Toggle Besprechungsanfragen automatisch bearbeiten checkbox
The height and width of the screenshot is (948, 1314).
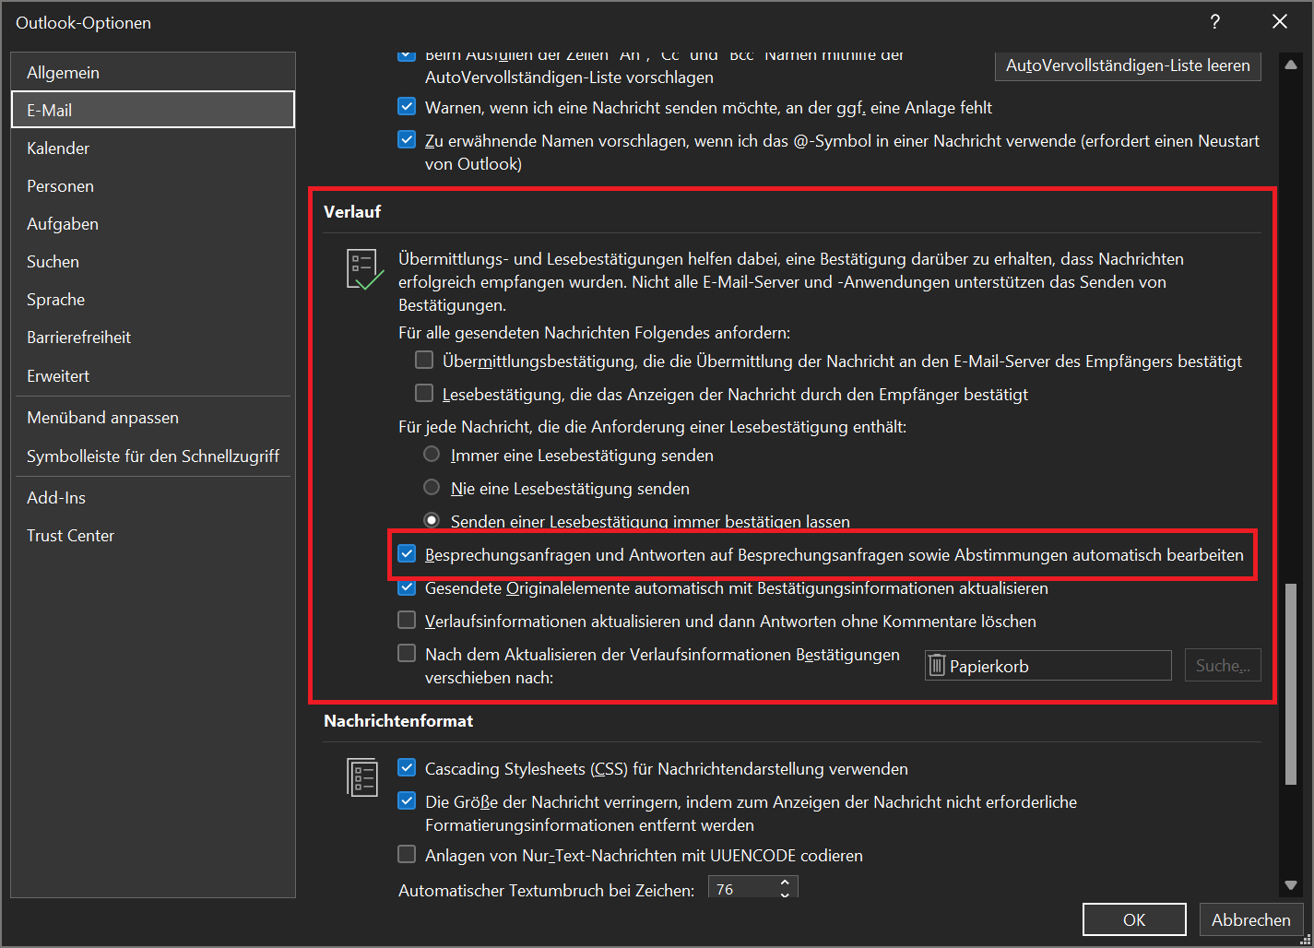407,554
